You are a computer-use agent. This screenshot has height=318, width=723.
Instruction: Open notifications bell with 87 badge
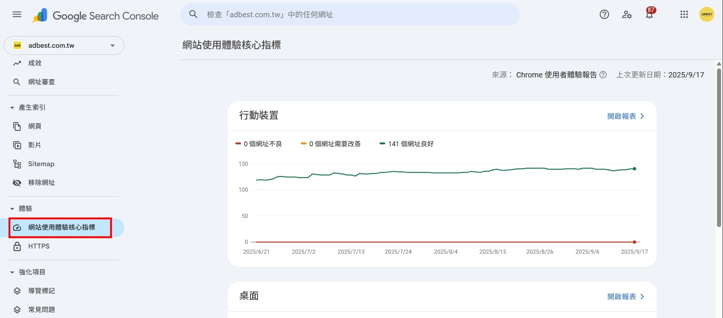pos(650,14)
